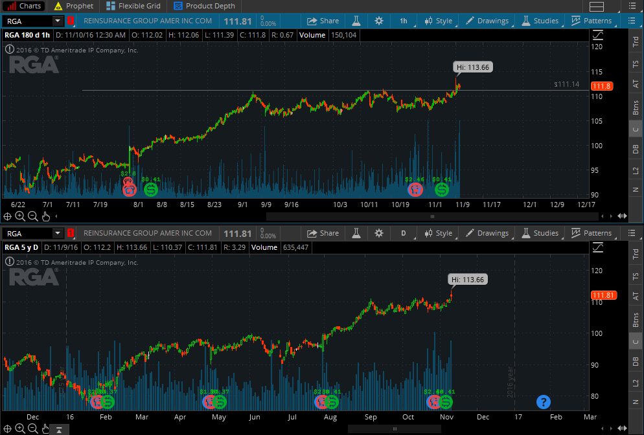Click the lower chart horizontal scrollbar

[x=395, y=429]
